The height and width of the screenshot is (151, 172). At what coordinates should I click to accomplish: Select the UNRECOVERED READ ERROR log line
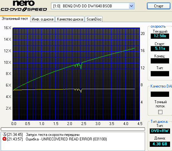[66, 139]
